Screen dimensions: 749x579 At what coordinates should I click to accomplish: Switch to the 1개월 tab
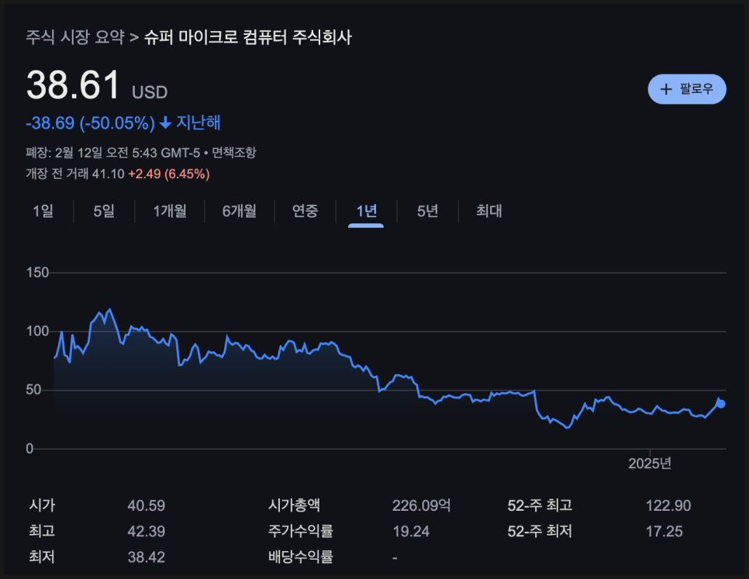point(170,211)
